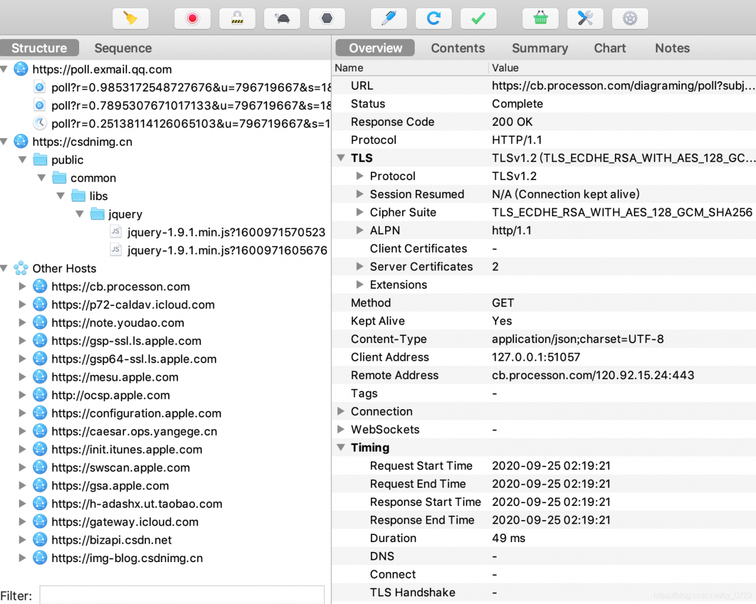Image resolution: width=756 pixels, height=604 pixels.
Task: Select the https://h-adashx.ut.taobao.com host
Action: pos(136,504)
